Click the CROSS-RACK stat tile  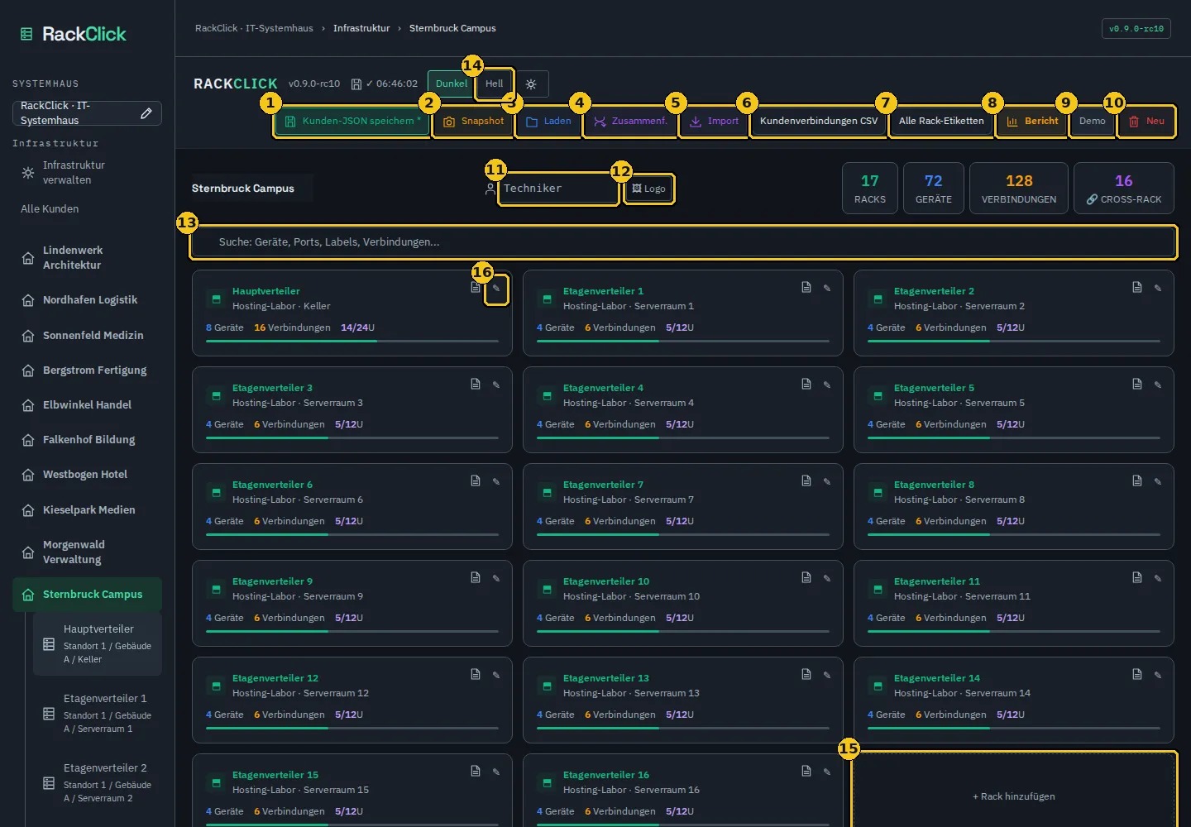[1123, 189]
